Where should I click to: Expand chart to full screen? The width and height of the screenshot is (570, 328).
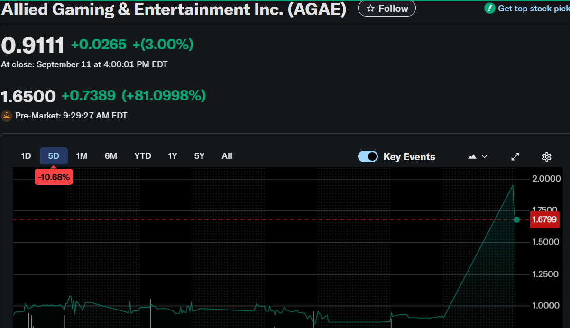coord(515,156)
